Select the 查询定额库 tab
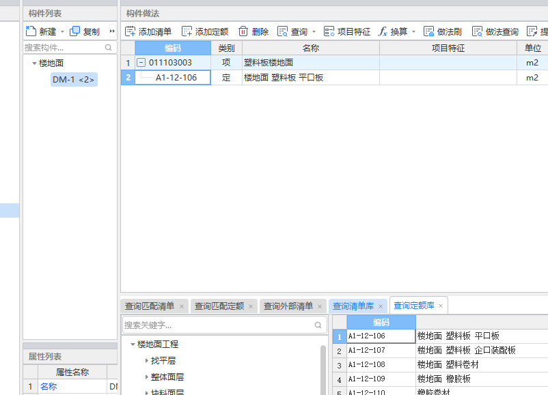548x395 pixels. click(414, 306)
